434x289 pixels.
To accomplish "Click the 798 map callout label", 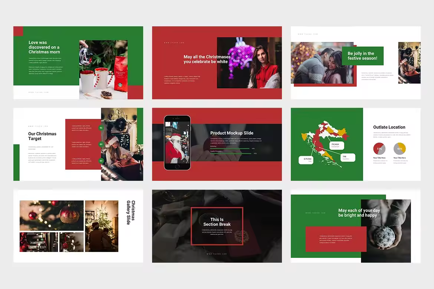I will [348, 157].
